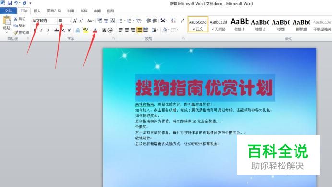Screen dimensions: 332x187
Task: Toggle Bold formatting
Action: (35, 30)
